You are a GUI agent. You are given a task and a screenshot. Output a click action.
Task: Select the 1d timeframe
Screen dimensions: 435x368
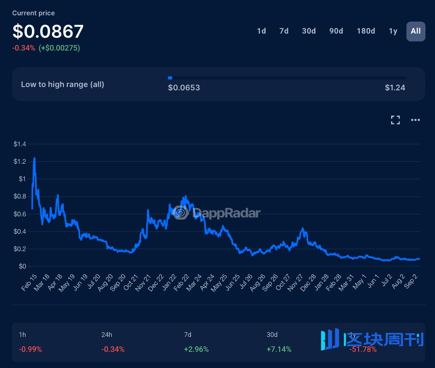261,31
